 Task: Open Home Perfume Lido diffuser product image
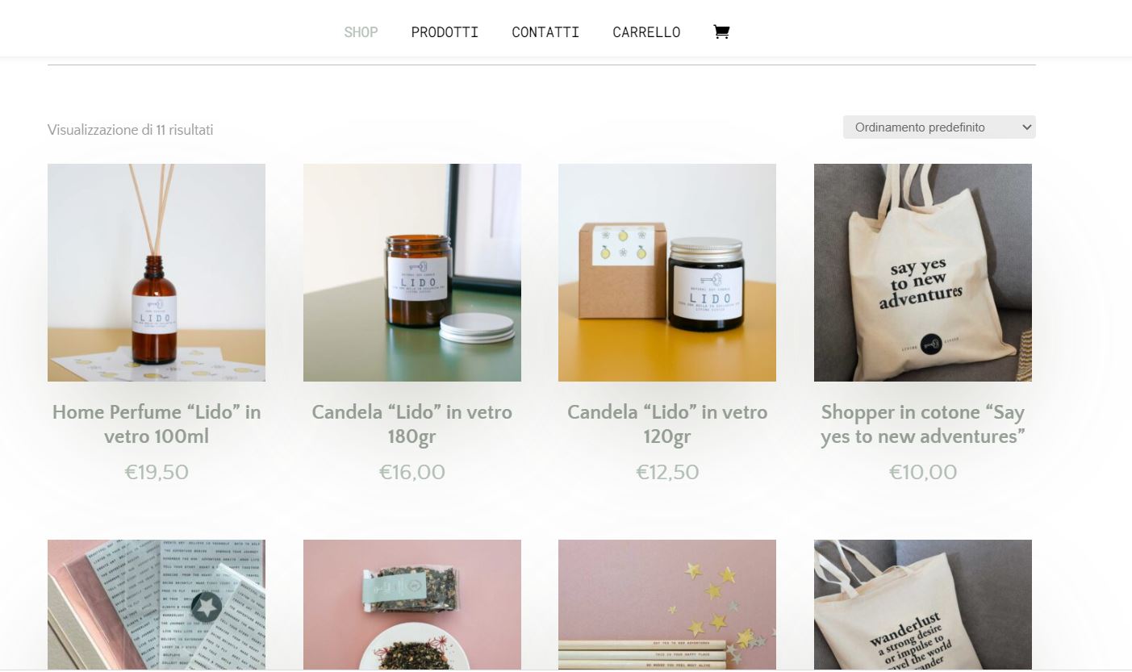[157, 273]
